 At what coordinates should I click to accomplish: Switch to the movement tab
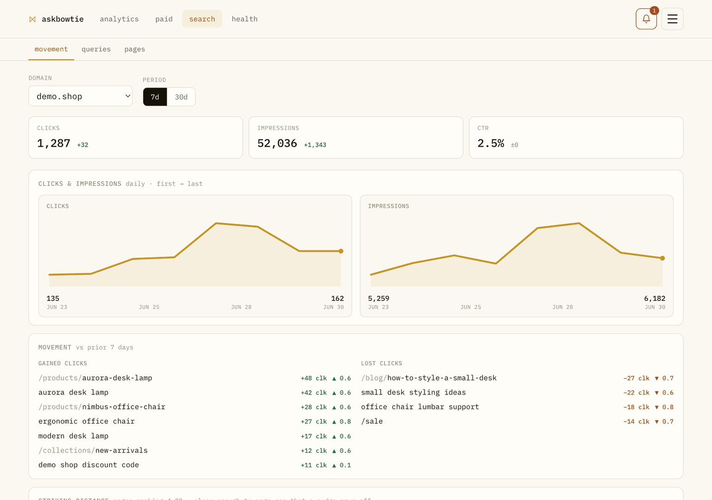[51, 49]
